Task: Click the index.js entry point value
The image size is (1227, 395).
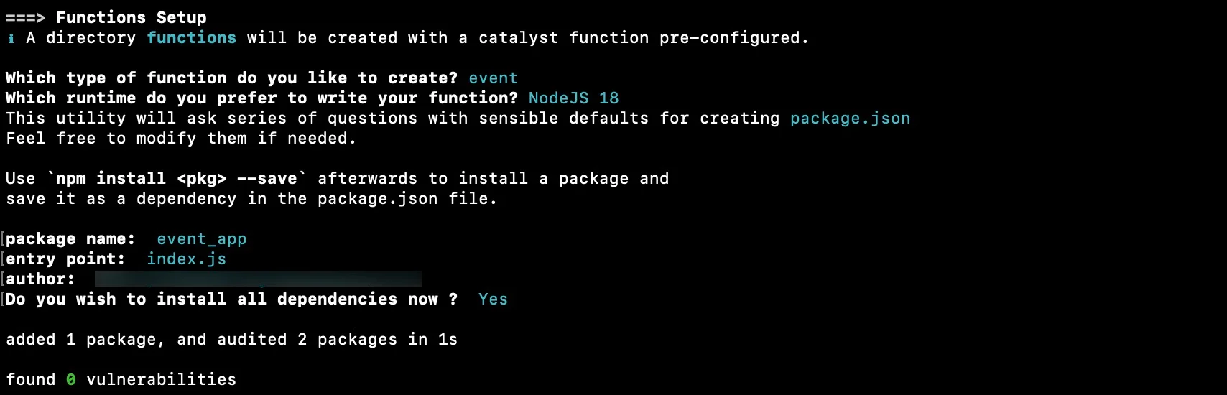Action: pyautogui.click(x=186, y=259)
